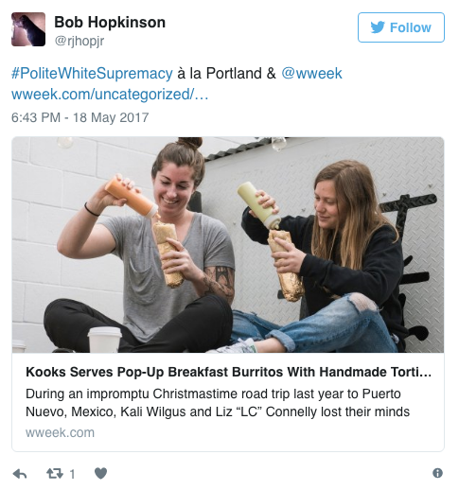Open the tweet info icon

tap(437, 473)
